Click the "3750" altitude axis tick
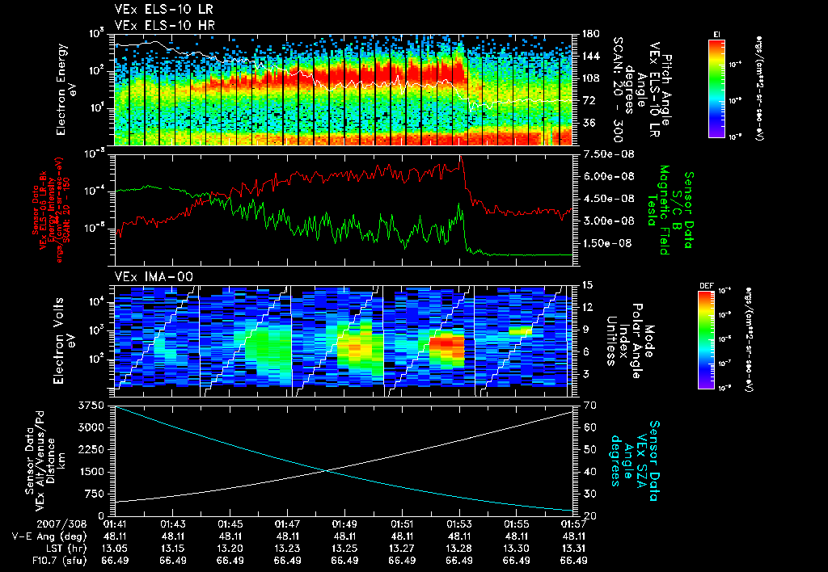The image size is (828, 572). tap(91, 406)
